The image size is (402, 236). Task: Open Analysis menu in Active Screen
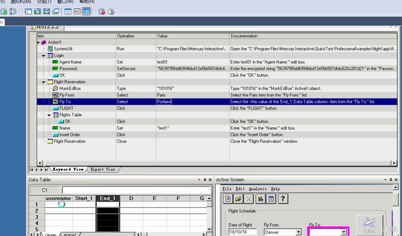(257, 189)
